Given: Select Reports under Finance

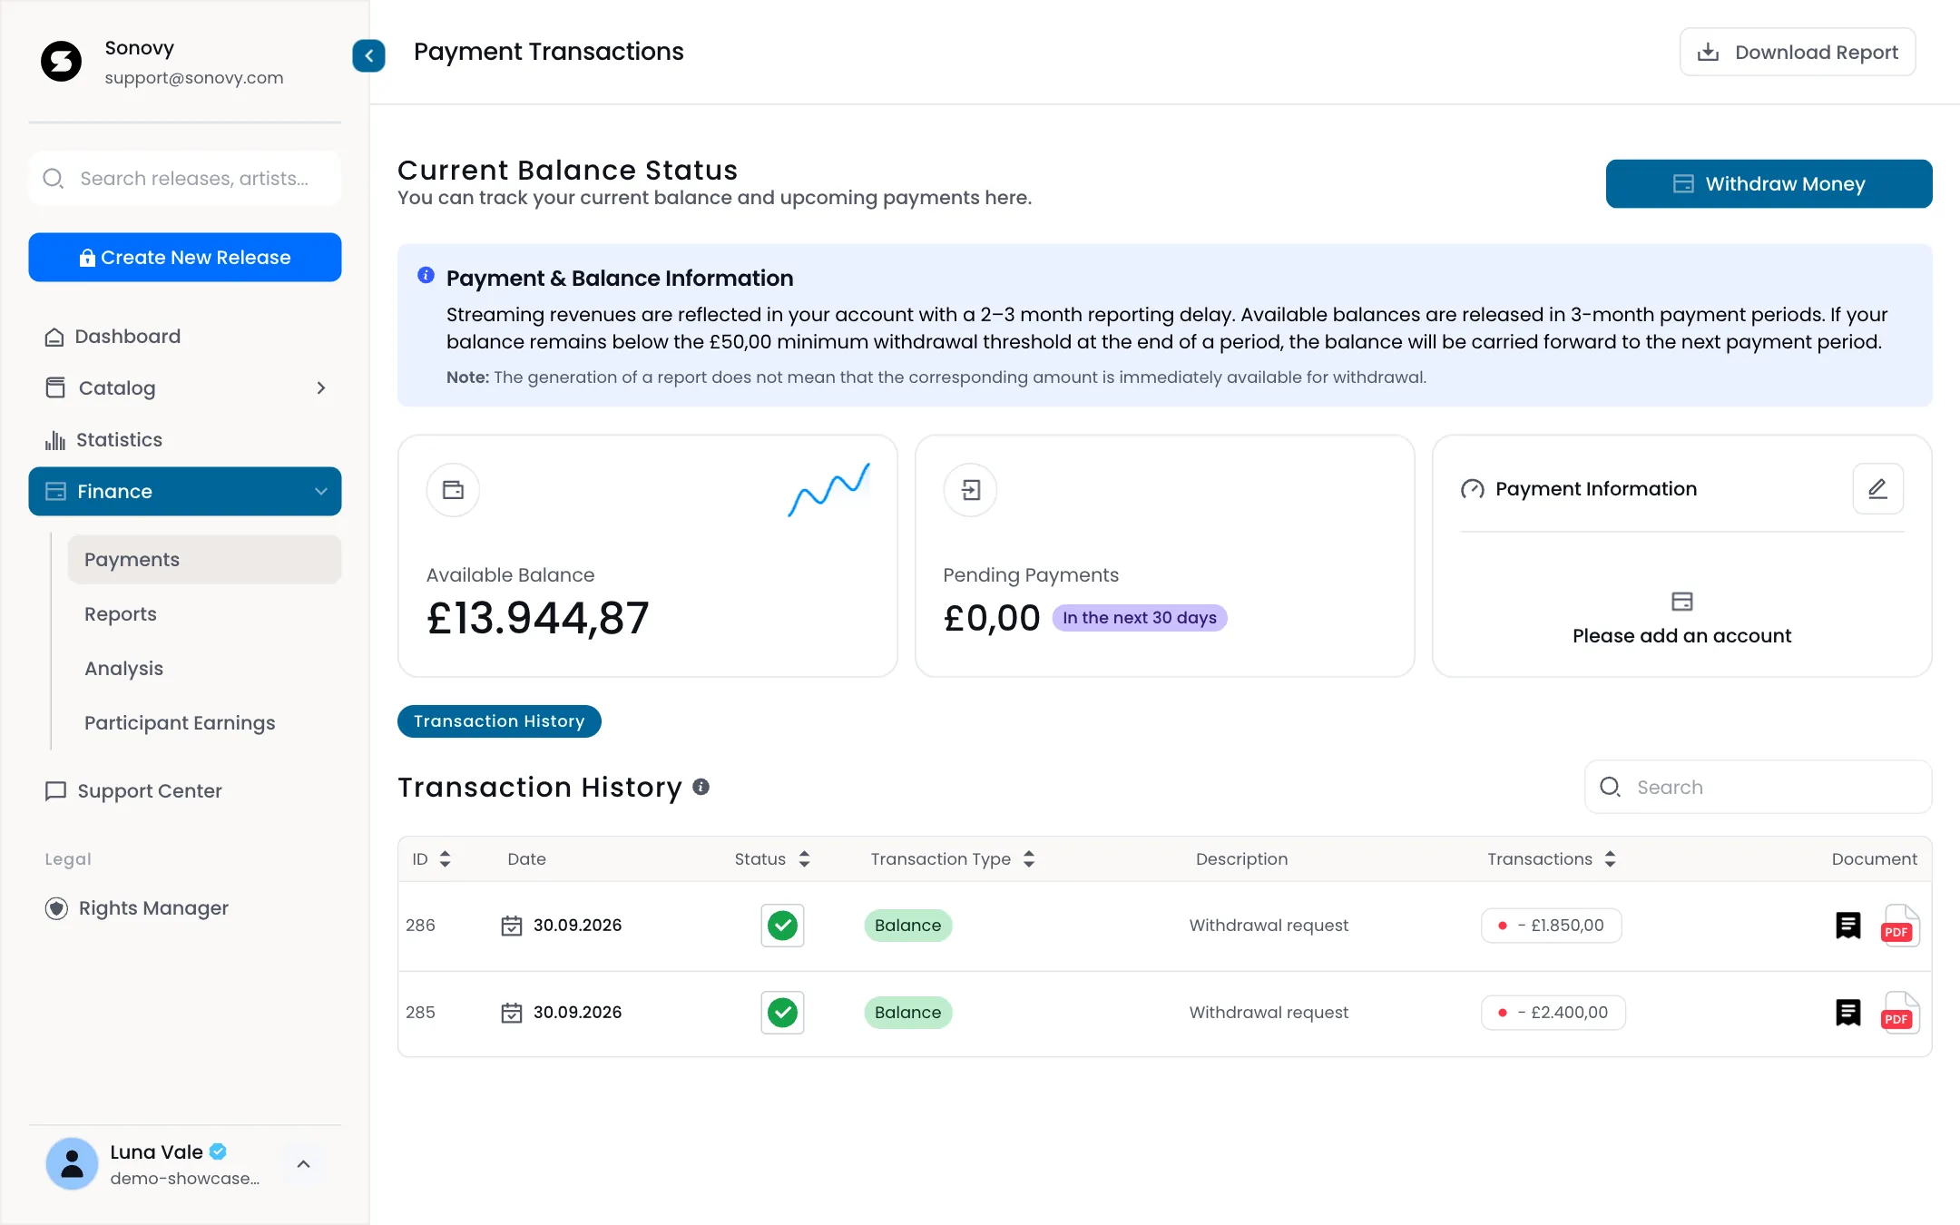Looking at the screenshot, I should pos(204,614).
